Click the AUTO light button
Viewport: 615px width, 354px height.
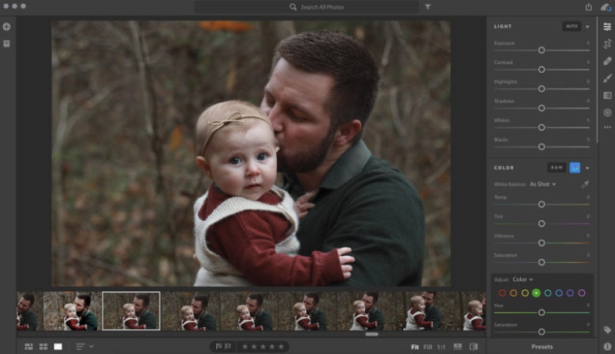click(x=571, y=26)
